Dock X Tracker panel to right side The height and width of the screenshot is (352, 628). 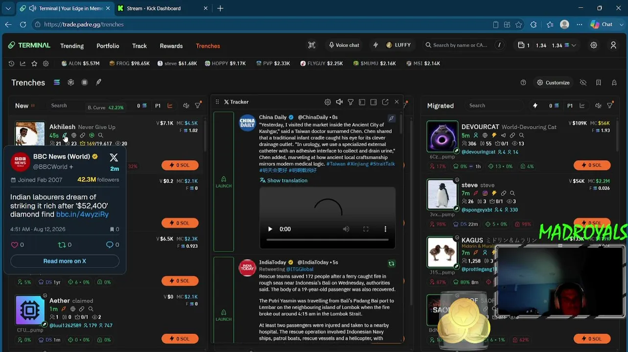(373, 102)
